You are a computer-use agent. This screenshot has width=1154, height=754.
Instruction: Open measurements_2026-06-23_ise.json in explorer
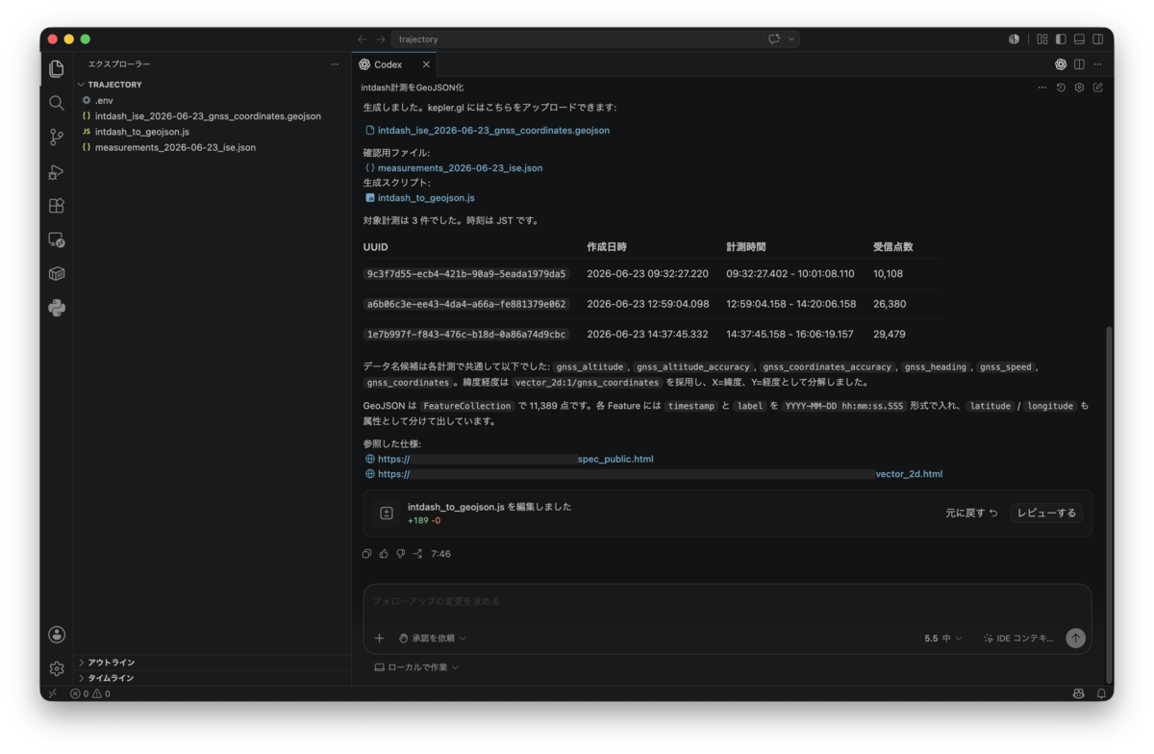[175, 147]
